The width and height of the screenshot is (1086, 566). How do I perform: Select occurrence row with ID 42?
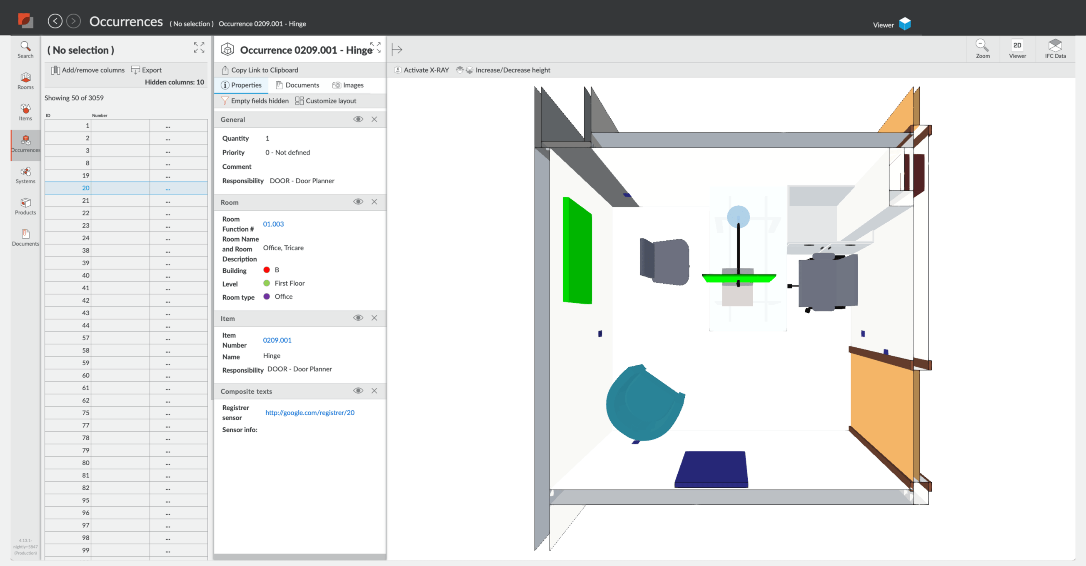pos(85,300)
